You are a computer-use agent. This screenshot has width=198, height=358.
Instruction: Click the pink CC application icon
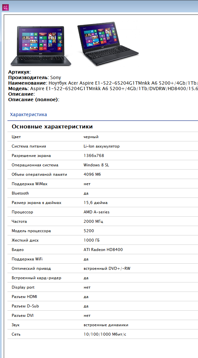(x=5, y=7)
